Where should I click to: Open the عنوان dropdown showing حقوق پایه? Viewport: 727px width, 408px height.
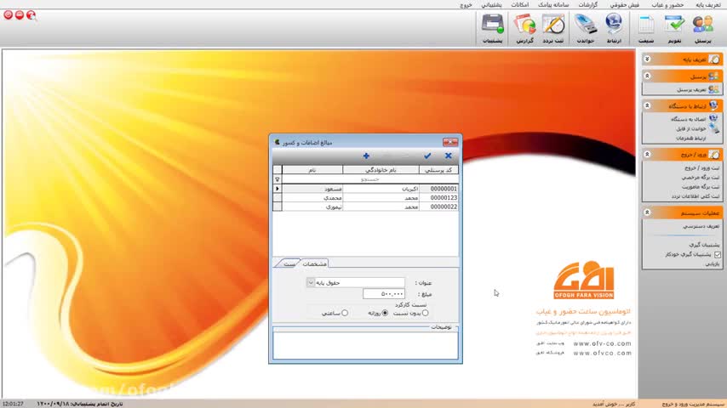point(311,282)
